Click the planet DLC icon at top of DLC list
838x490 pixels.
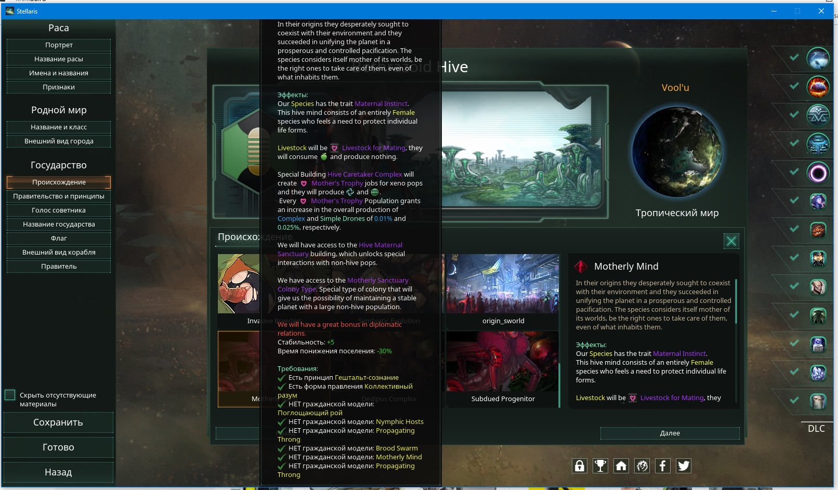818,58
